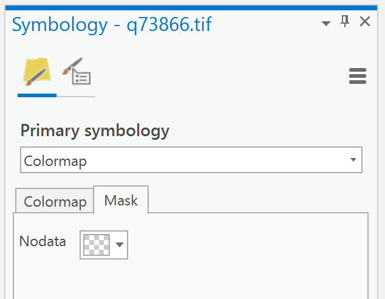The image size is (385, 299).
Task: Click the Primary symbology heading
Action: click(95, 131)
